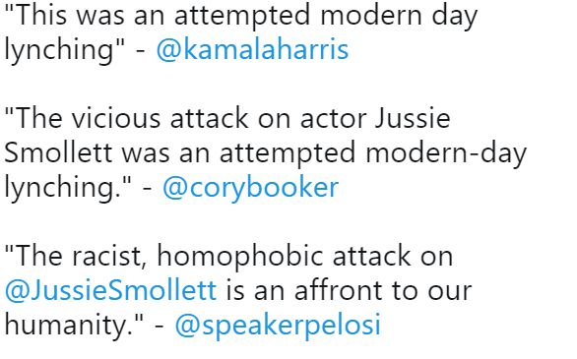Click "attempted" in the first line of text
The height and width of the screenshot is (359, 577).
point(242,16)
